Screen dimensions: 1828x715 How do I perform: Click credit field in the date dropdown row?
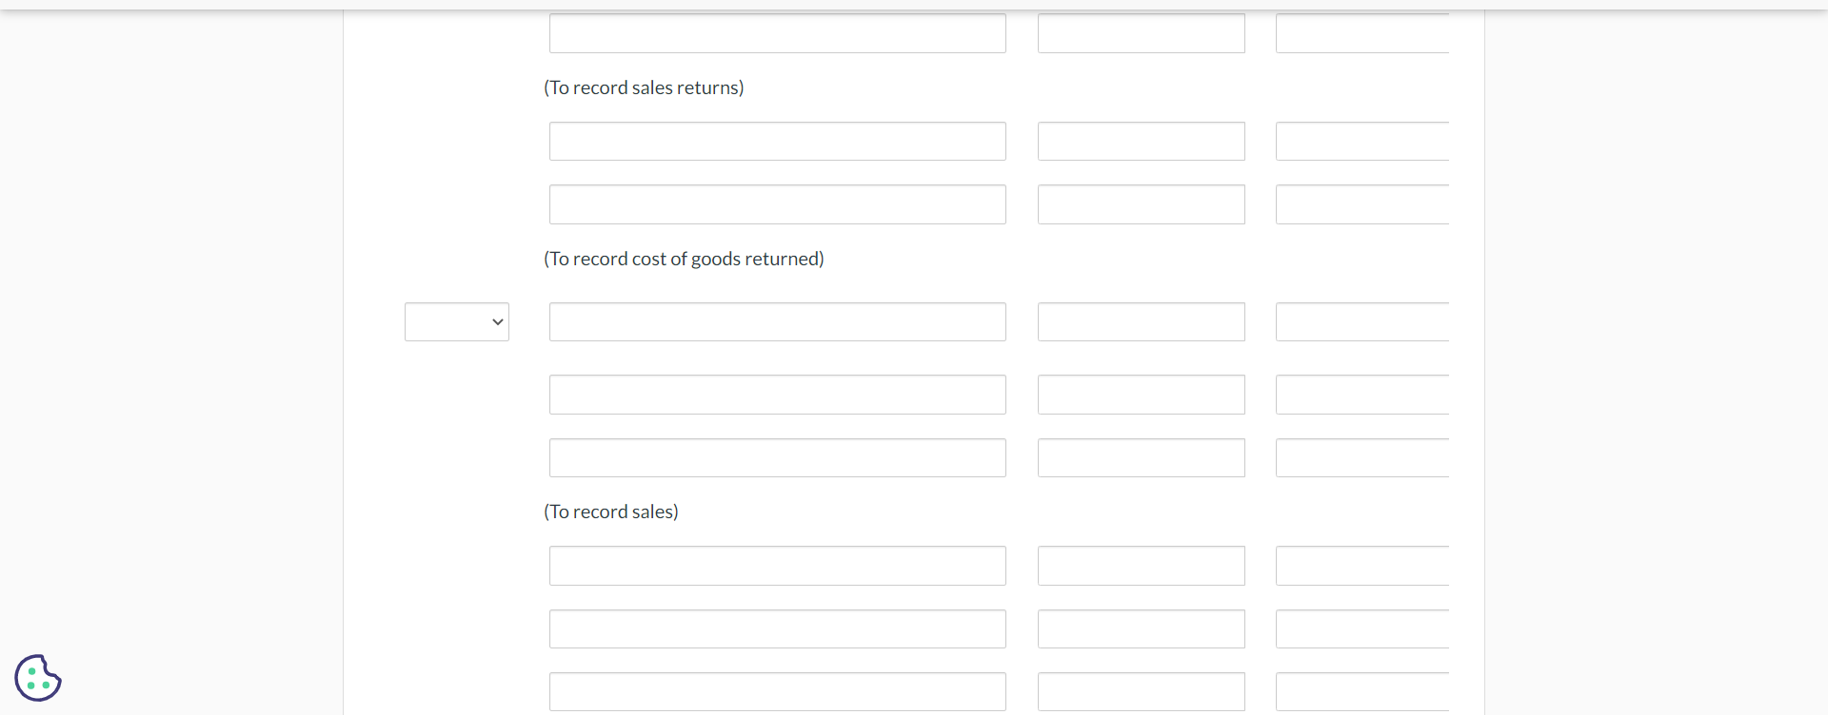[1361, 322]
